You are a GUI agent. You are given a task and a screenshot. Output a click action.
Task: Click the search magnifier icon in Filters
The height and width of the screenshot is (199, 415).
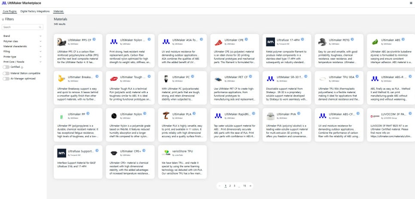[x=40, y=27]
